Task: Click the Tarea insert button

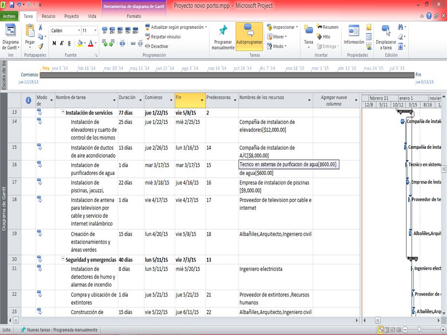Action: tap(308, 36)
